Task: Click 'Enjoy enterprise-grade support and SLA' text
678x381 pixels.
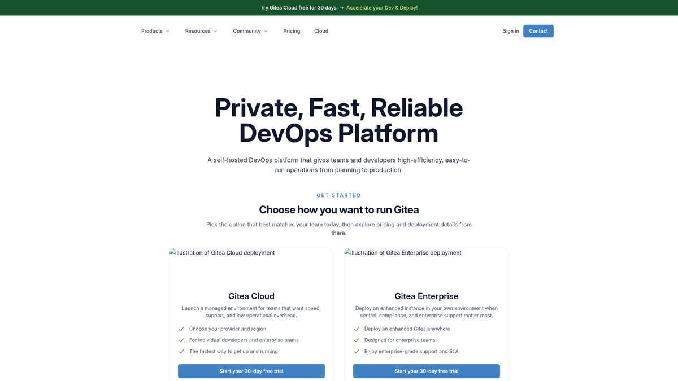Action: (411, 351)
